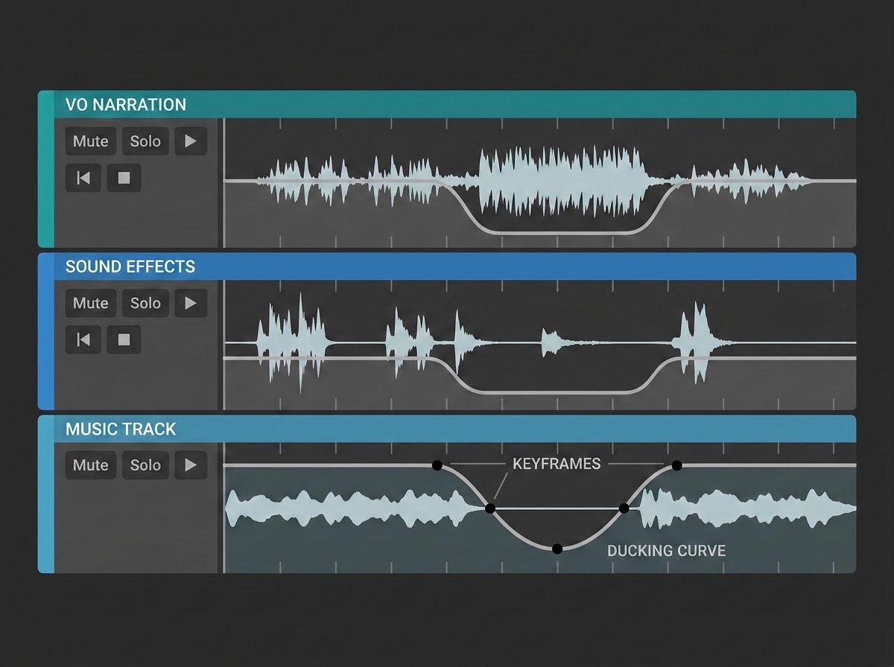Mute the VO Narration track

click(90, 141)
